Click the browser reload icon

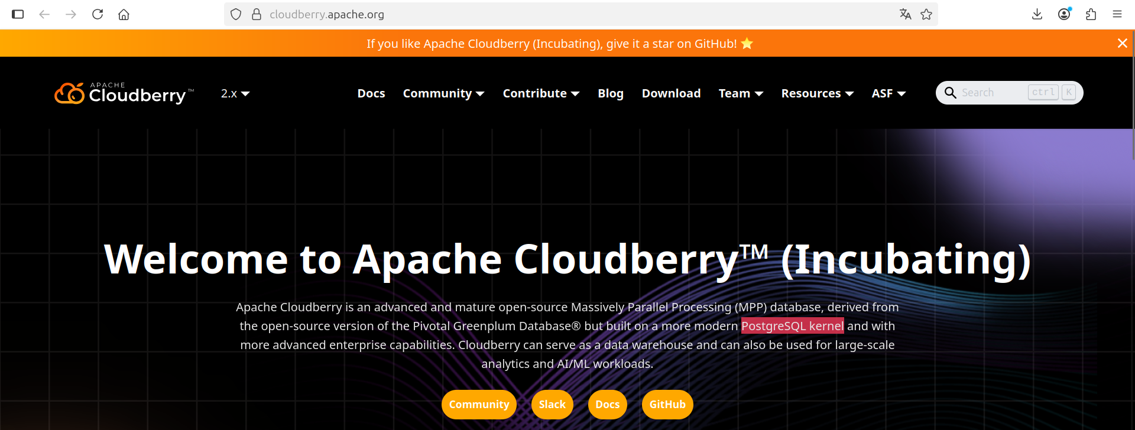(98, 14)
